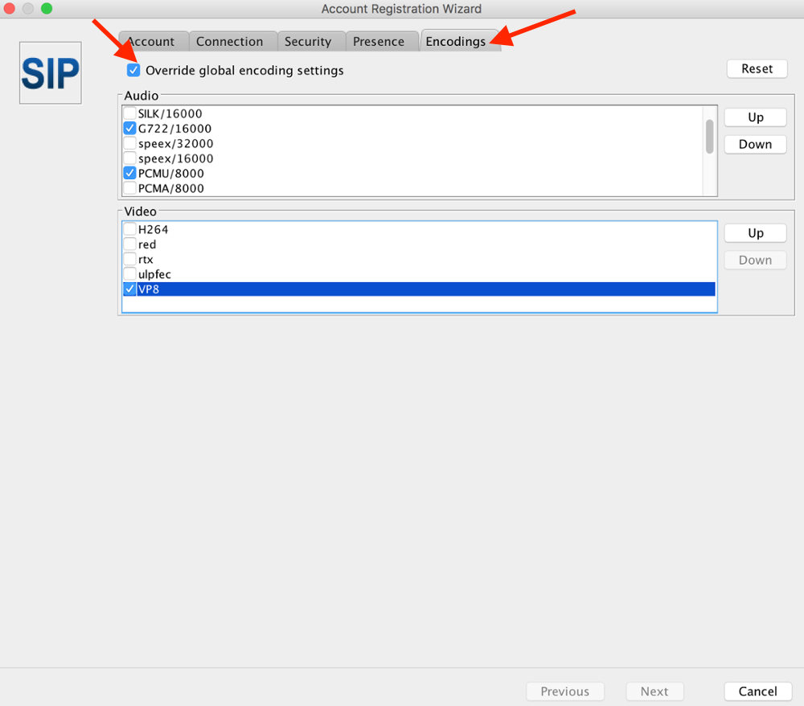The height and width of the screenshot is (706, 804).
Task: Switch to the Account tab
Action: (x=153, y=41)
